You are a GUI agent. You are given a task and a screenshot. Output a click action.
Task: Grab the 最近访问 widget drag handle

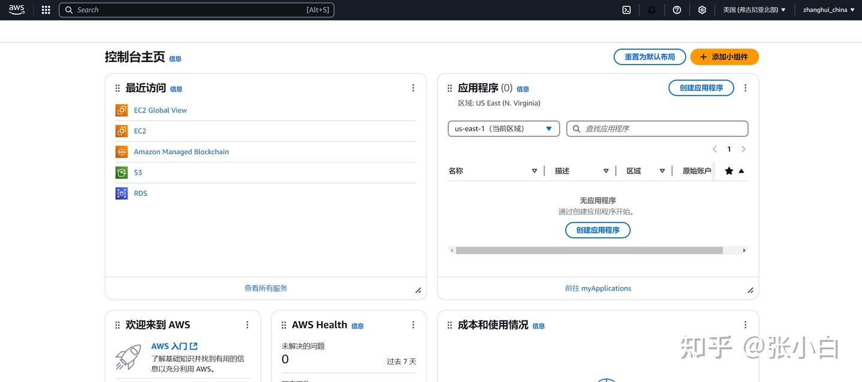pos(117,88)
